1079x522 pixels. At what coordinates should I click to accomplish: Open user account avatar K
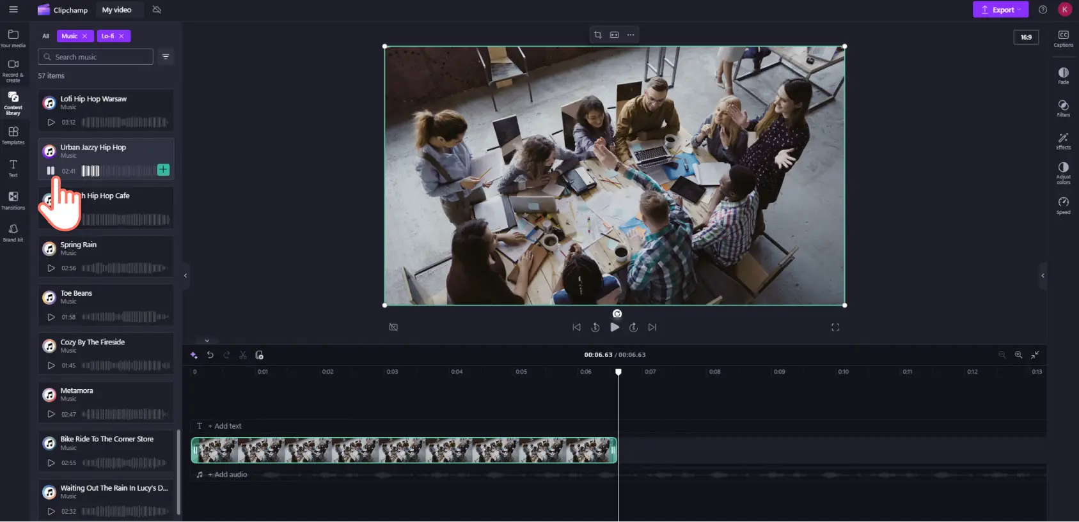pyautogui.click(x=1065, y=10)
